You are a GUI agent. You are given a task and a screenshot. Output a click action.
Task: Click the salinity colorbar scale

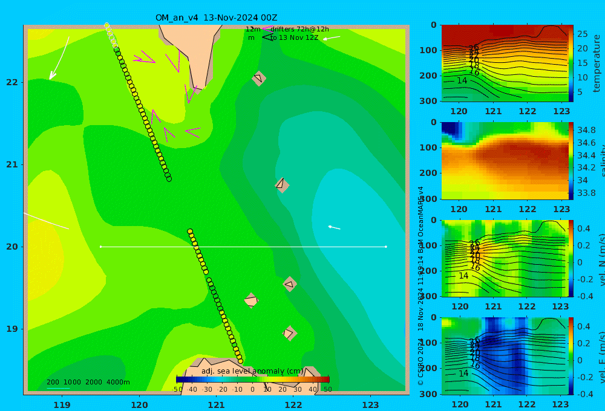tap(571, 161)
